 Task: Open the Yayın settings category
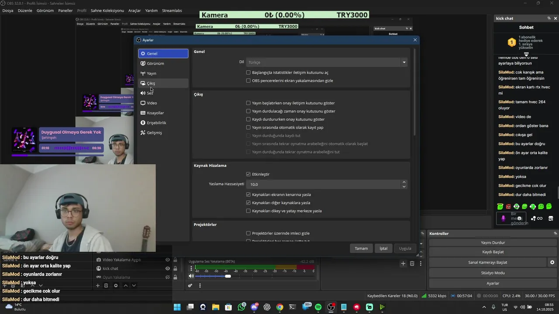coord(163,73)
